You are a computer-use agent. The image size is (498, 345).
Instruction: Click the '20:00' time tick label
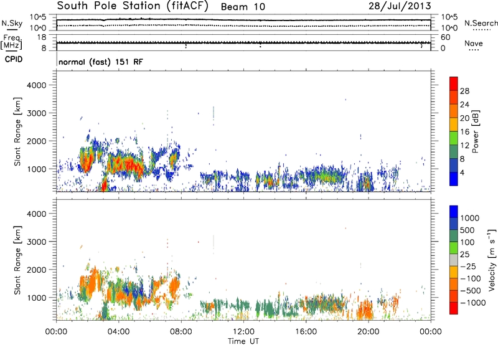(369, 332)
